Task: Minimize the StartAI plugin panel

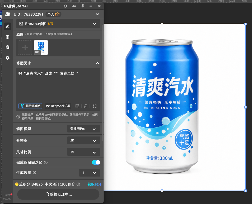Action: pos(91,6)
